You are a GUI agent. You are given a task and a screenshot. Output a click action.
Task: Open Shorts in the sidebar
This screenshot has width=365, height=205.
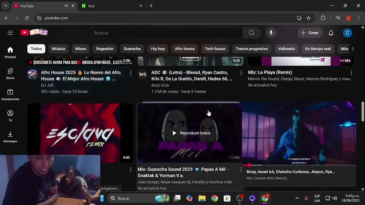[10, 74]
